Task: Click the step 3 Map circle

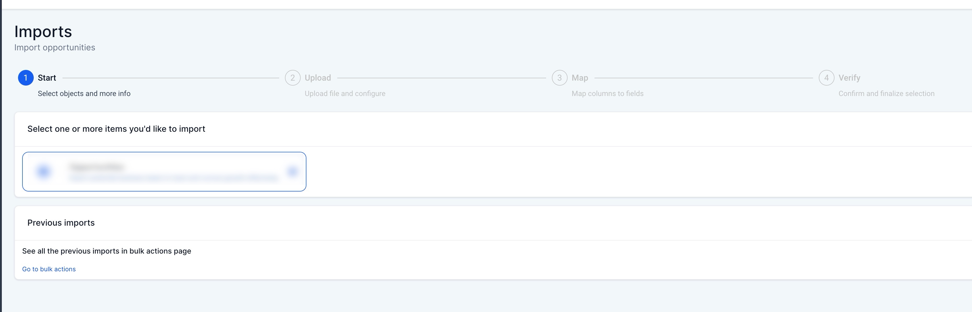Action: coord(559,78)
